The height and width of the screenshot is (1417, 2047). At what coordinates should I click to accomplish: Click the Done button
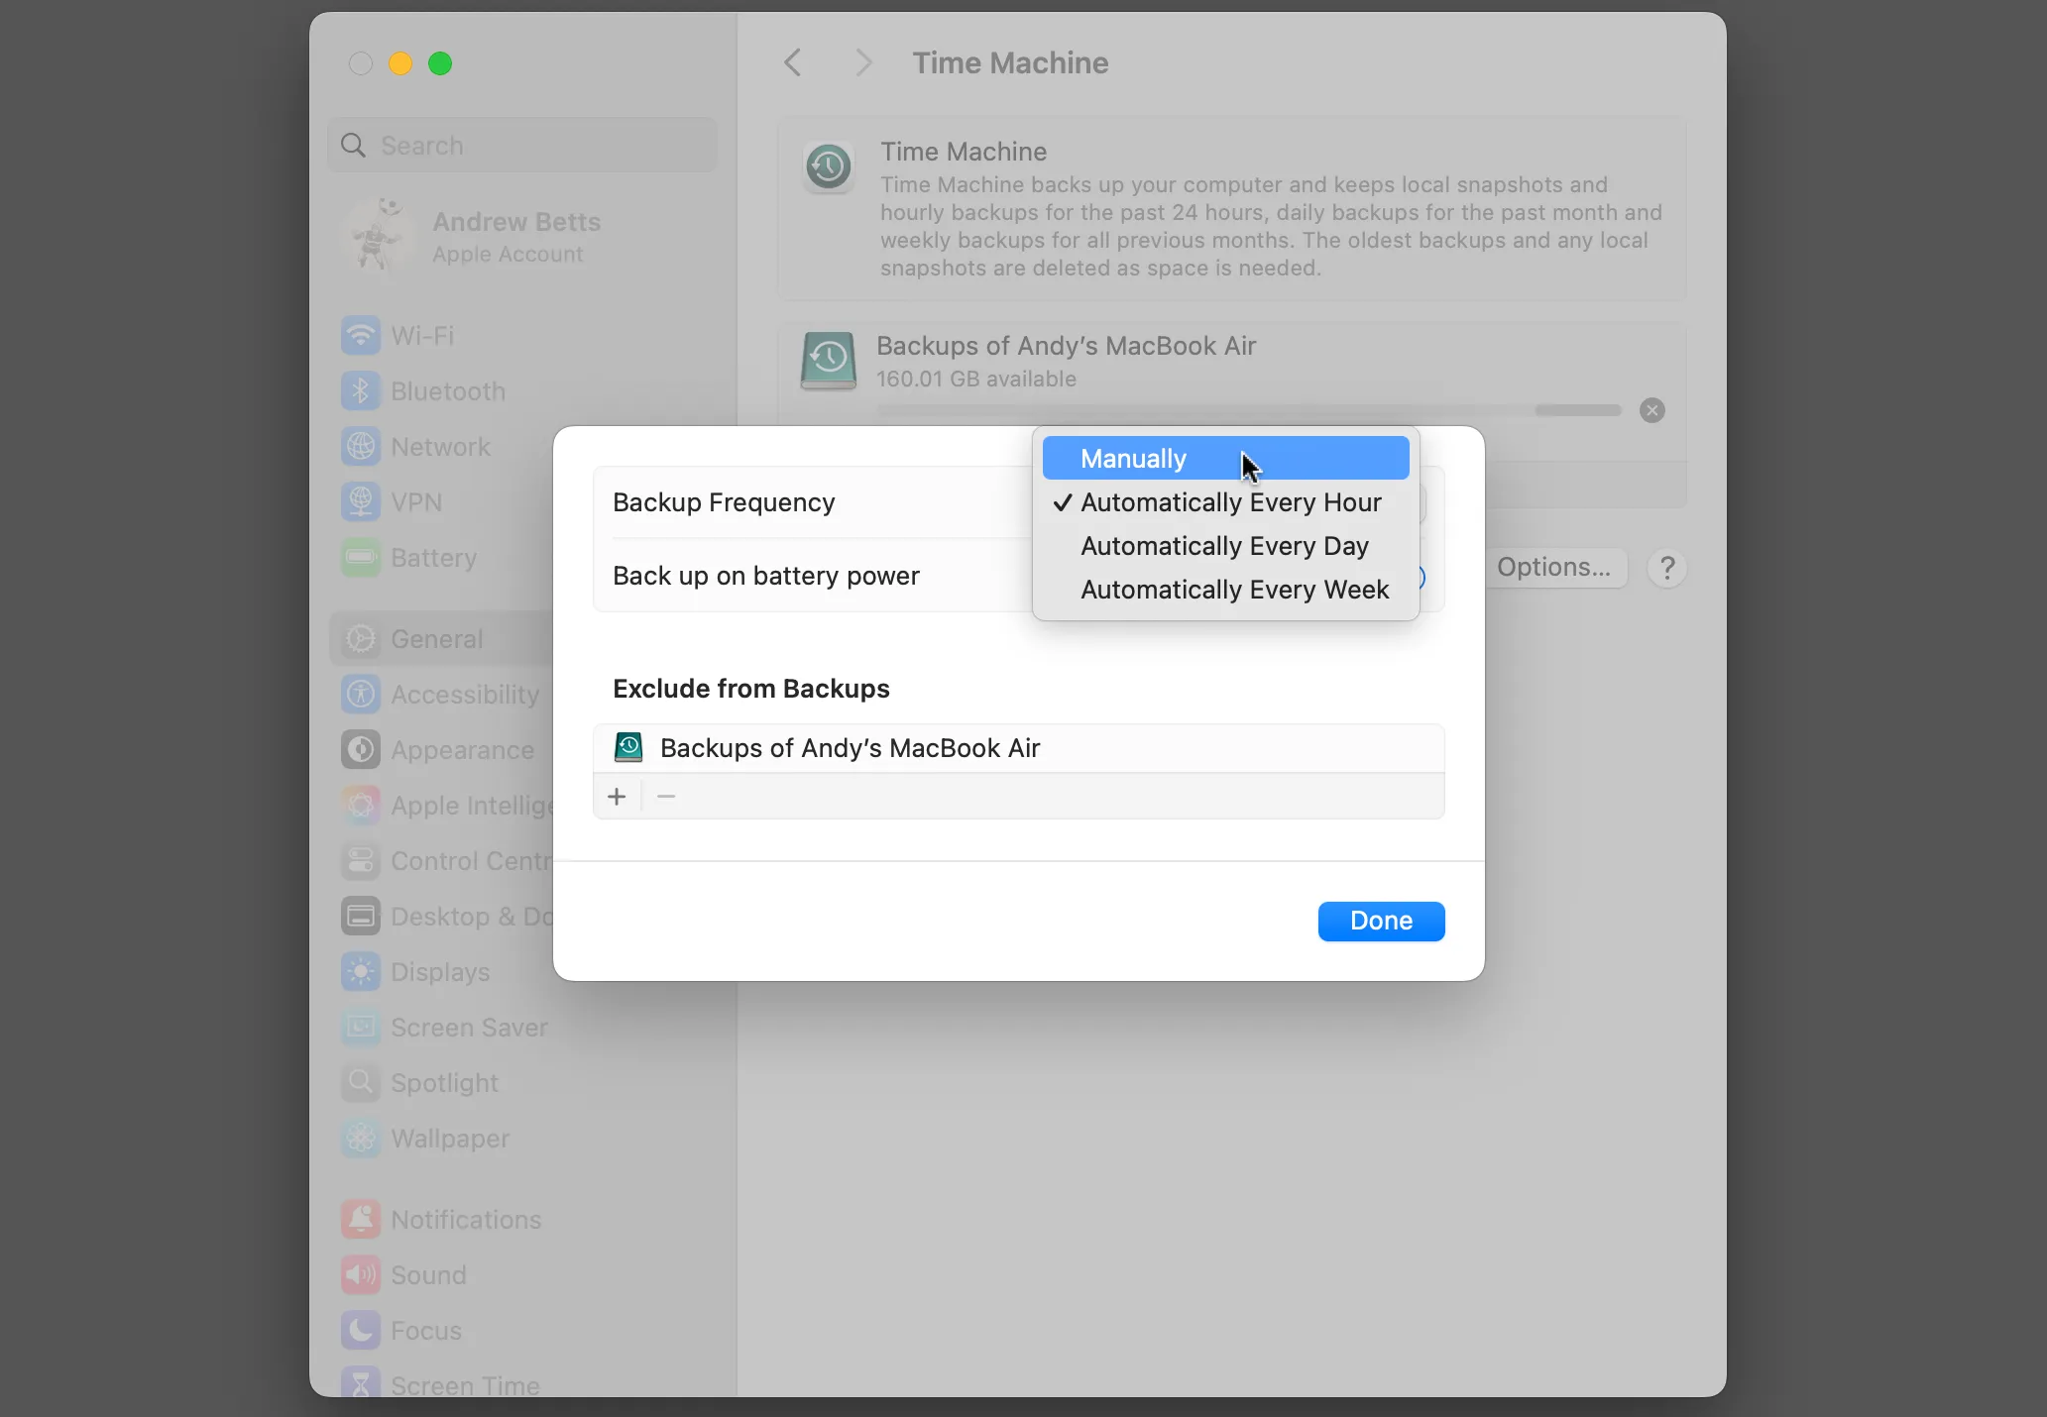(x=1381, y=921)
